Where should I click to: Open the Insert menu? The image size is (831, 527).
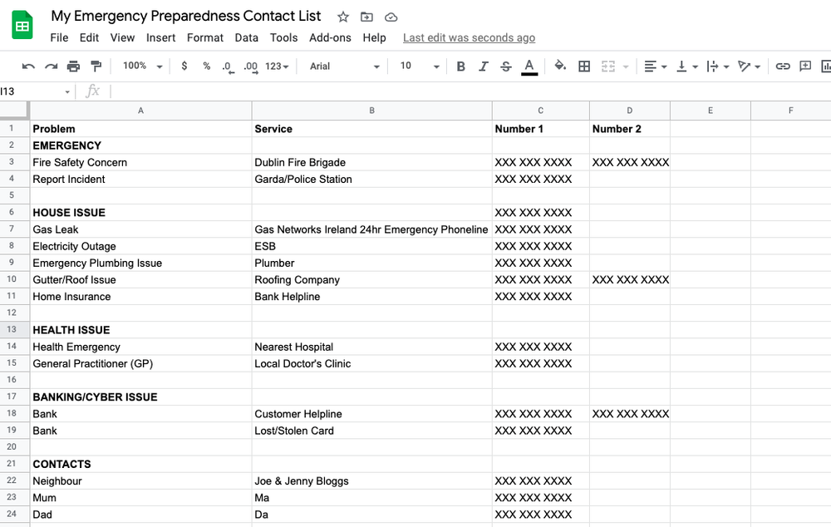(x=160, y=37)
